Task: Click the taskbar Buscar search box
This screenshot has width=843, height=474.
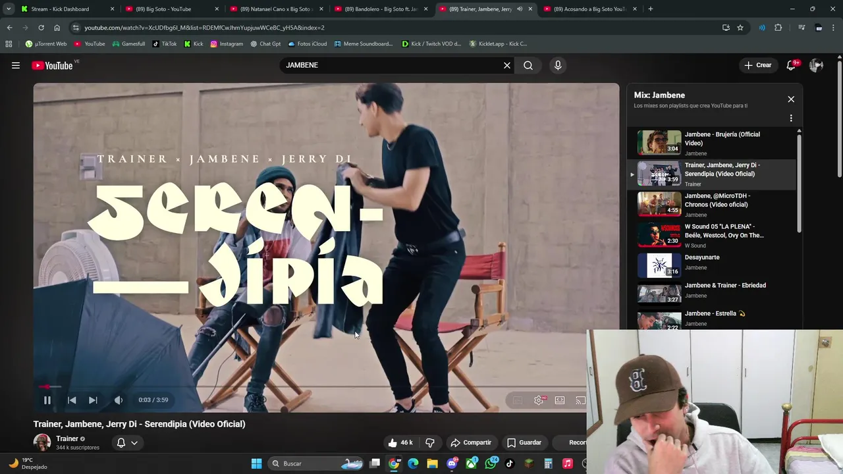Action: point(316,463)
